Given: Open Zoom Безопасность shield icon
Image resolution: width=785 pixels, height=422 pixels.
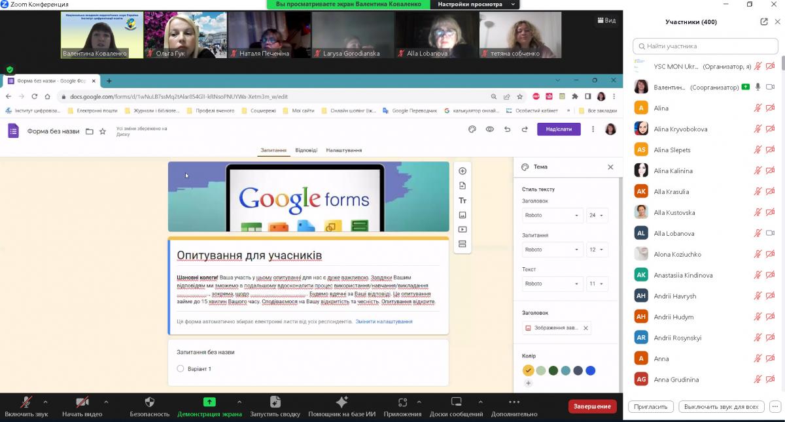Looking at the screenshot, I should coord(149,406).
